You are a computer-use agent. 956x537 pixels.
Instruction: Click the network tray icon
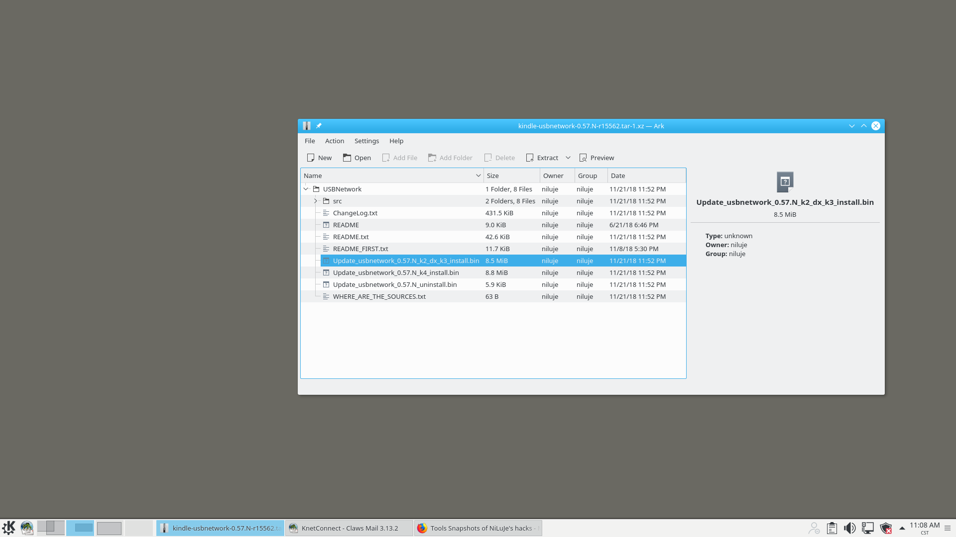point(867,528)
